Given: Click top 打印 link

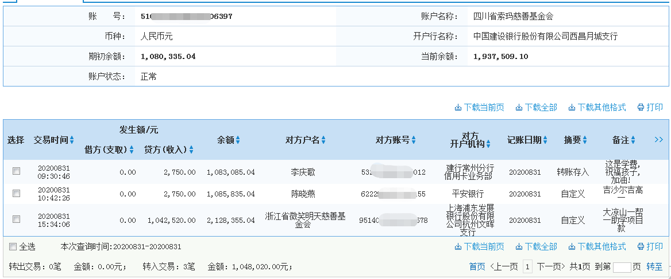Looking at the screenshot, I should click(x=650, y=108).
